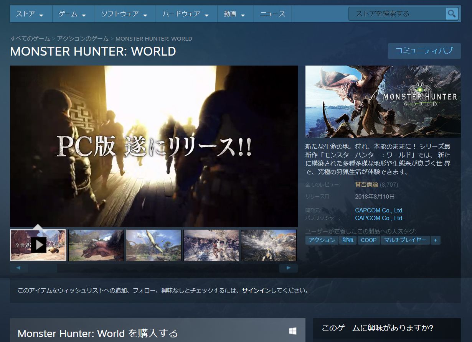The image size is (472, 342).
Task: Click the Monster Hunter World header image
Action: [383, 102]
